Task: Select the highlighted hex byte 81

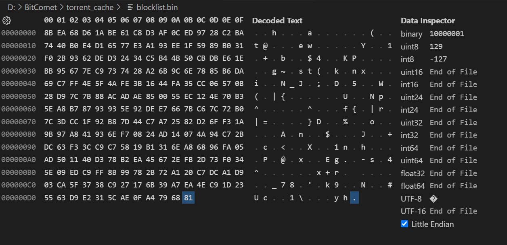Action: coord(188,198)
